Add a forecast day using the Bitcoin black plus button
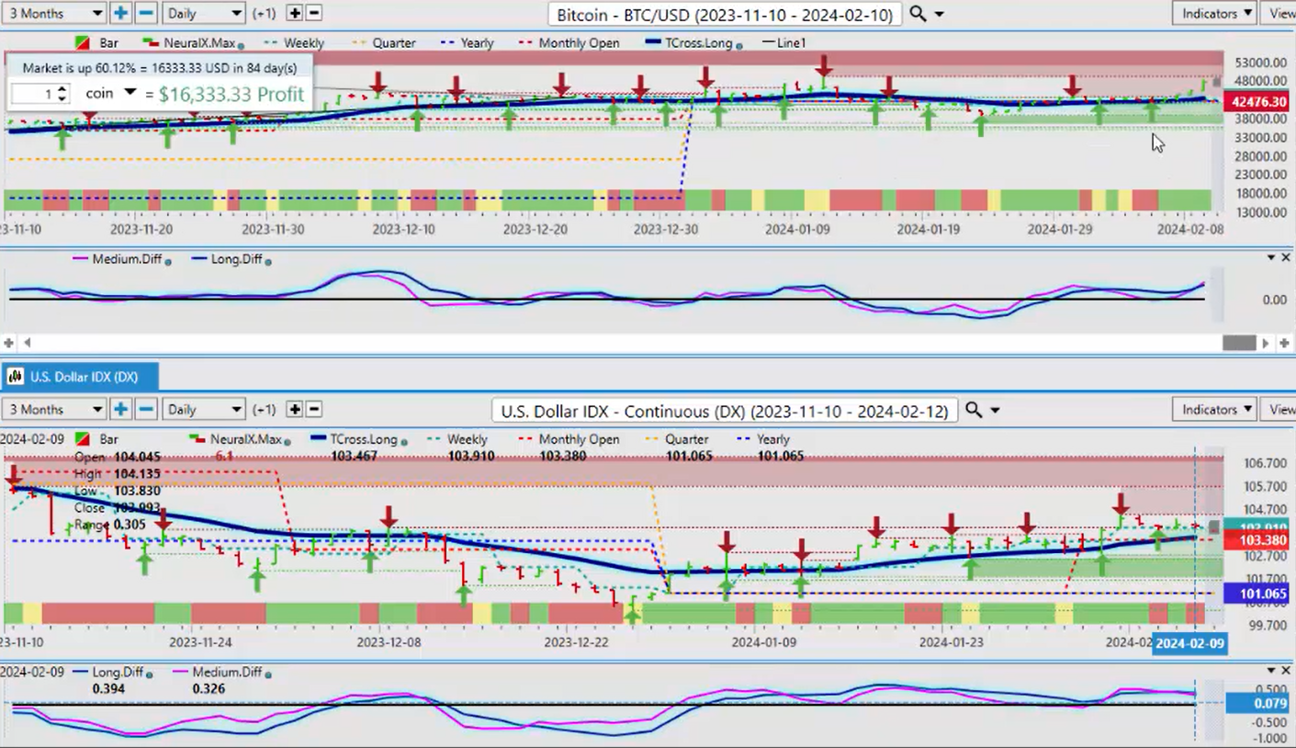1296x748 pixels. 295,13
